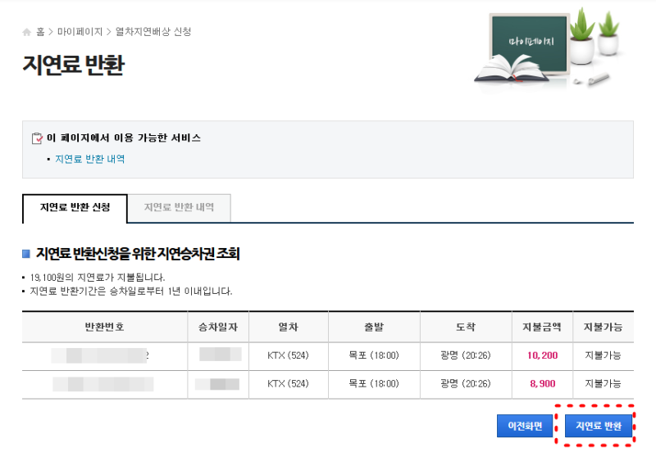This screenshot has height=461, width=656.
Task: Switch to 지연료 반환 신청 tab
Action: pos(75,208)
